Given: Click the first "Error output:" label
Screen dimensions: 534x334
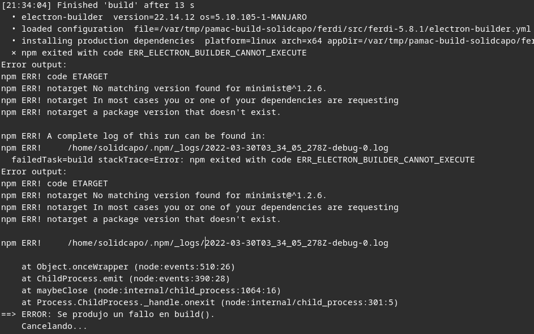Looking at the screenshot, I should pyautogui.click(x=34, y=65).
